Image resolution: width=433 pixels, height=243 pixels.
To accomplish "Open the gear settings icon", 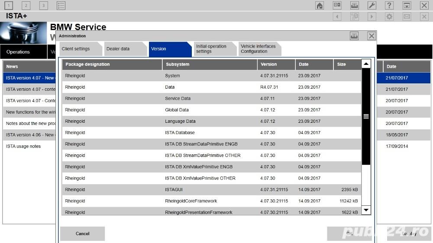I will click(x=389, y=16).
